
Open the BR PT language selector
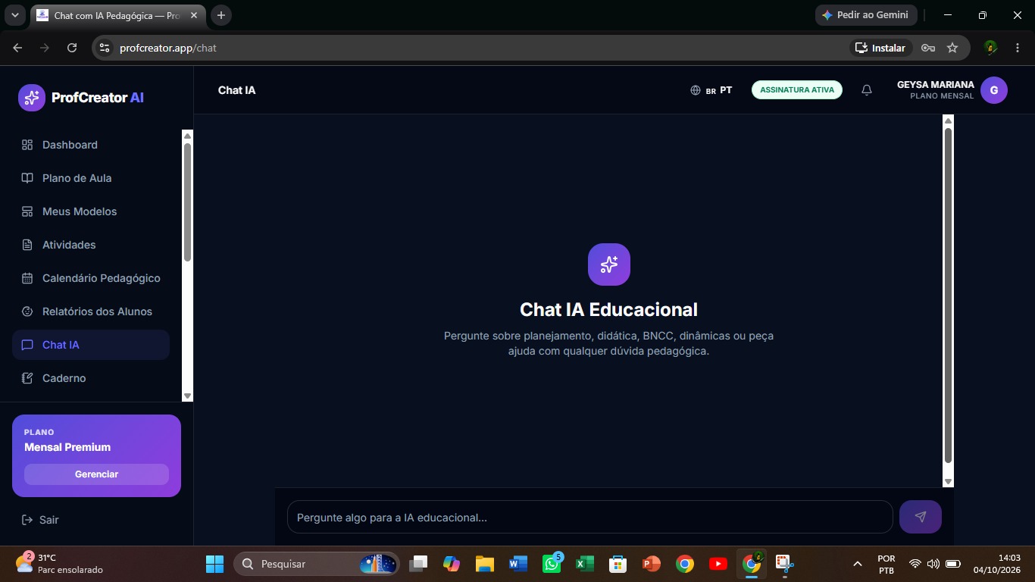click(711, 90)
